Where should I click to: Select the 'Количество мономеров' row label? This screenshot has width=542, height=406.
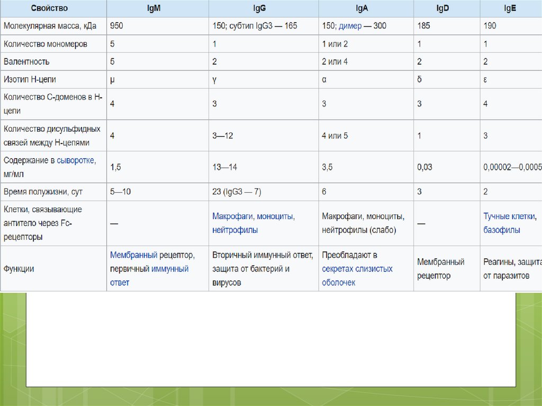[x=46, y=44]
